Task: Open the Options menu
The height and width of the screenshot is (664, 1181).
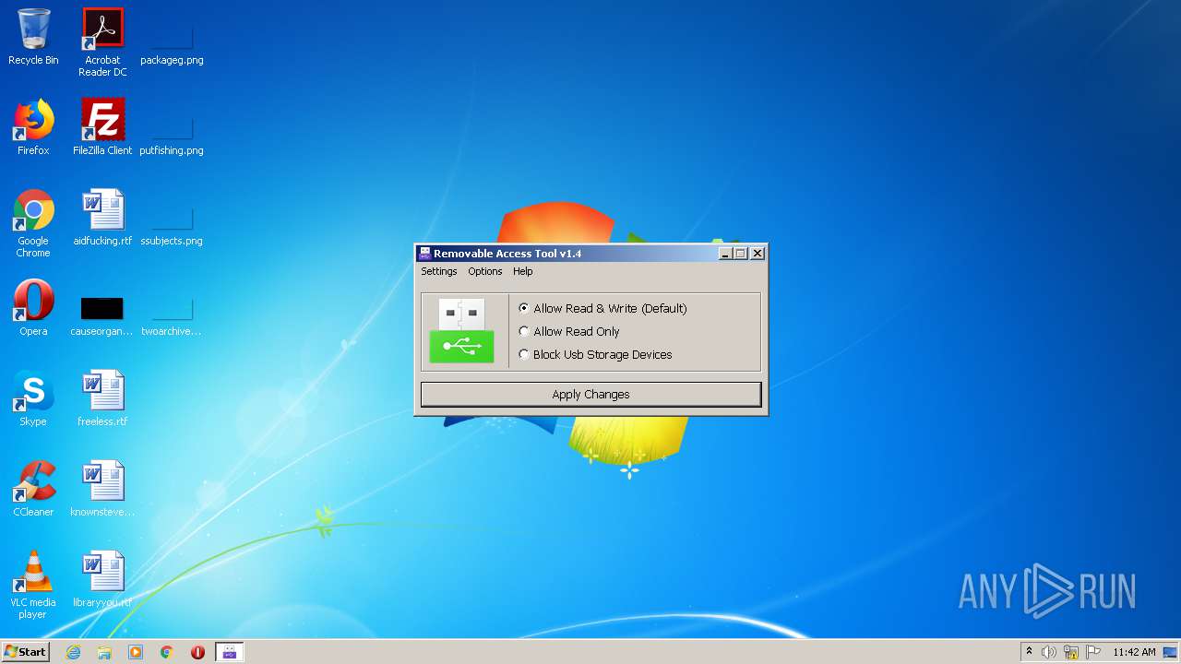Action: tap(485, 271)
